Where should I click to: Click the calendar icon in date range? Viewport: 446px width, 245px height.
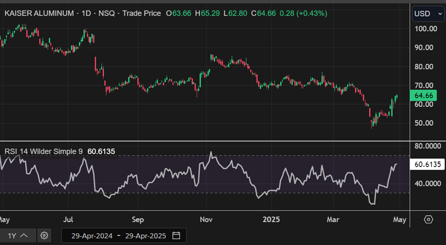(x=176, y=236)
